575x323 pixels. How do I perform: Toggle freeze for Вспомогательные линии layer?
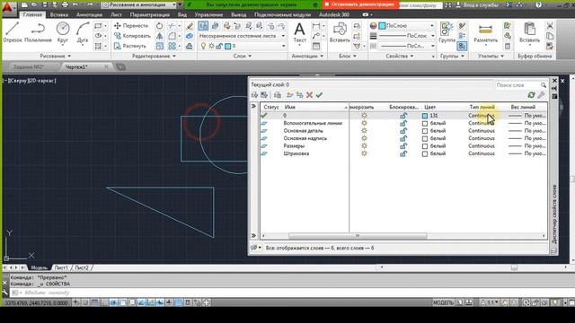[x=364, y=123]
